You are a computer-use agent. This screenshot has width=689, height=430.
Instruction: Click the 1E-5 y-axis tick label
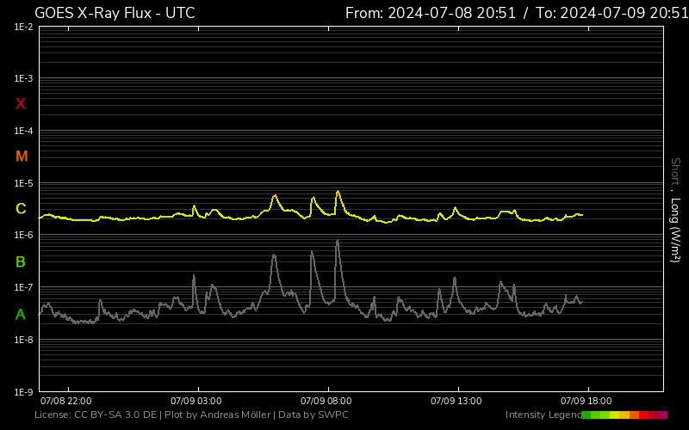click(23, 184)
